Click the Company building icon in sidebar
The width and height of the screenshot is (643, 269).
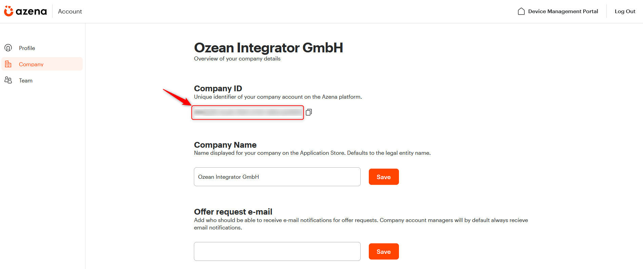coord(8,64)
